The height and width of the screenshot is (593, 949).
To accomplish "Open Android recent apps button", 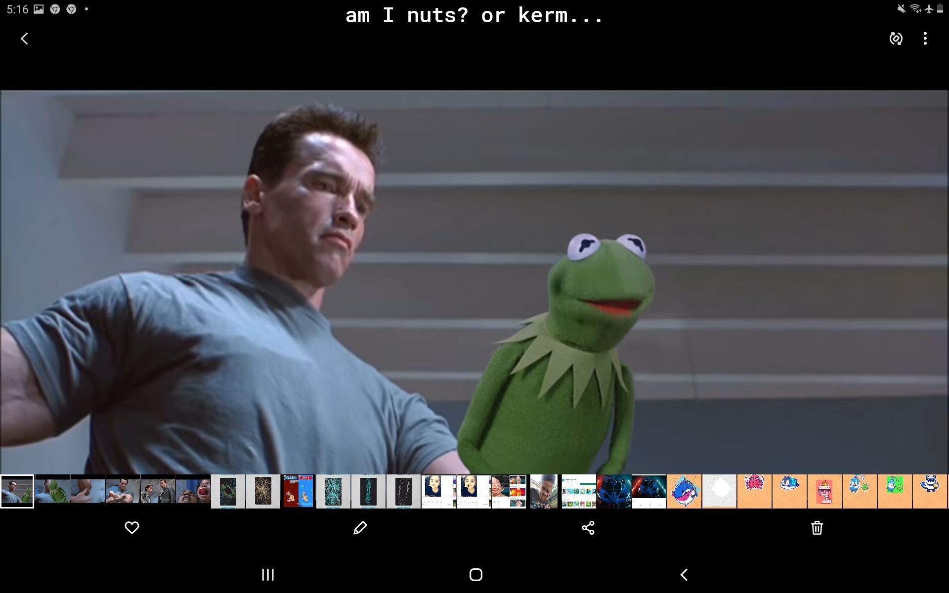I will (267, 575).
